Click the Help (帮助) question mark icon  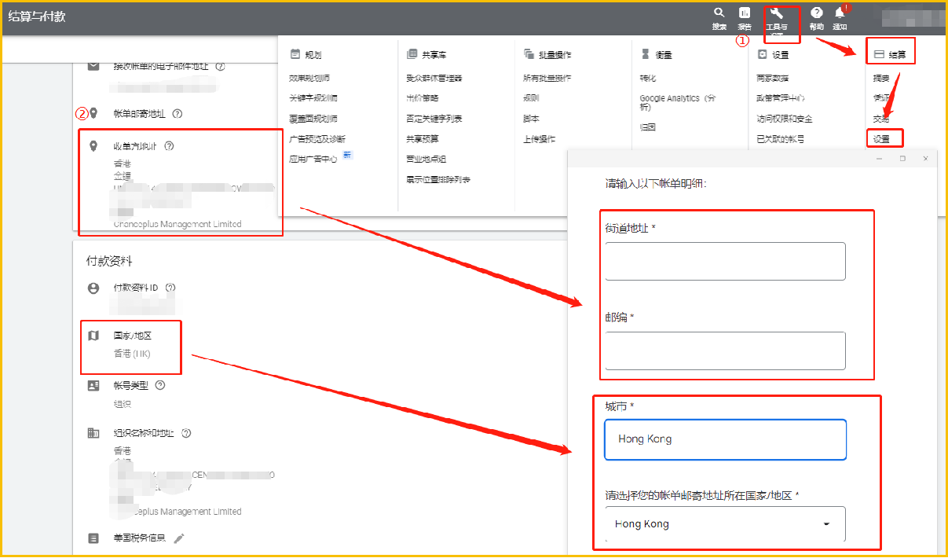[x=817, y=13]
